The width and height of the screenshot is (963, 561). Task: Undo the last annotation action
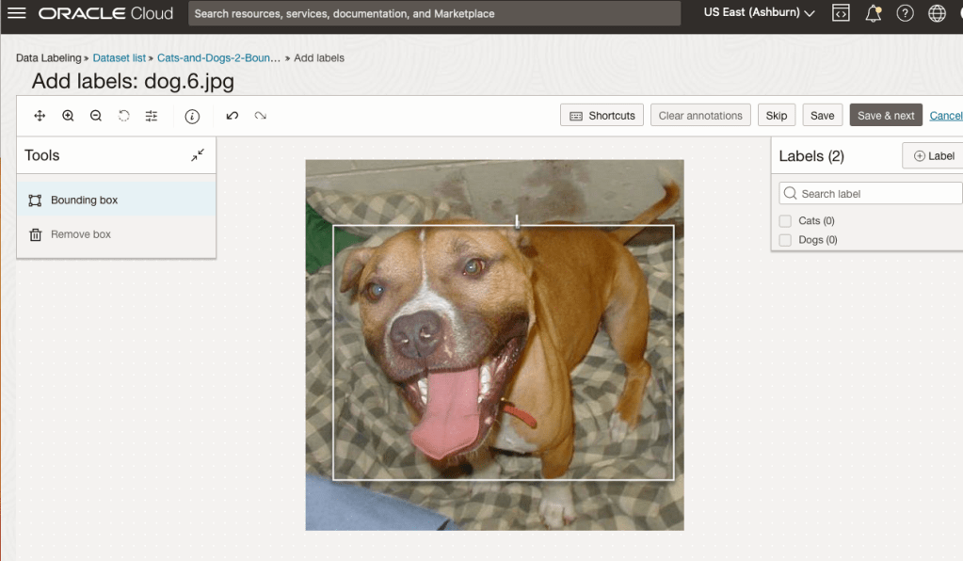pyautogui.click(x=233, y=116)
